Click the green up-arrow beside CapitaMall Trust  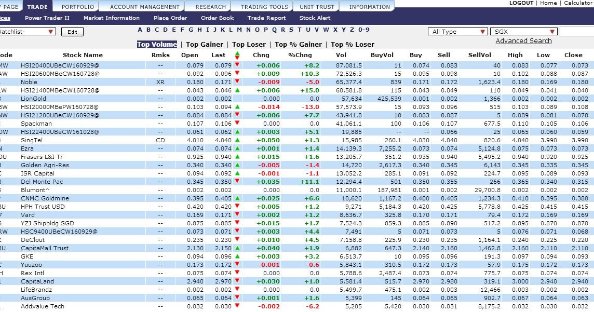tap(237, 248)
